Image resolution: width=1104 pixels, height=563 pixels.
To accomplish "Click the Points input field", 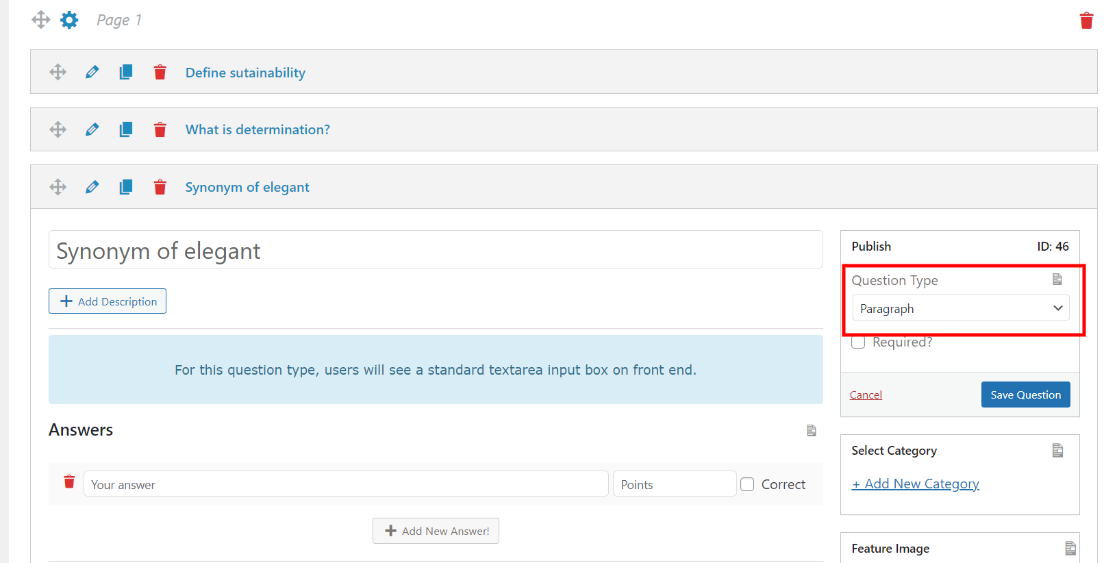I will 675,484.
